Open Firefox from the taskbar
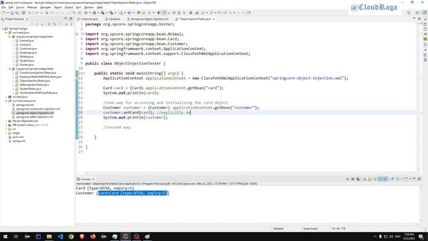The width and height of the screenshot is (428, 241). (x=93, y=236)
